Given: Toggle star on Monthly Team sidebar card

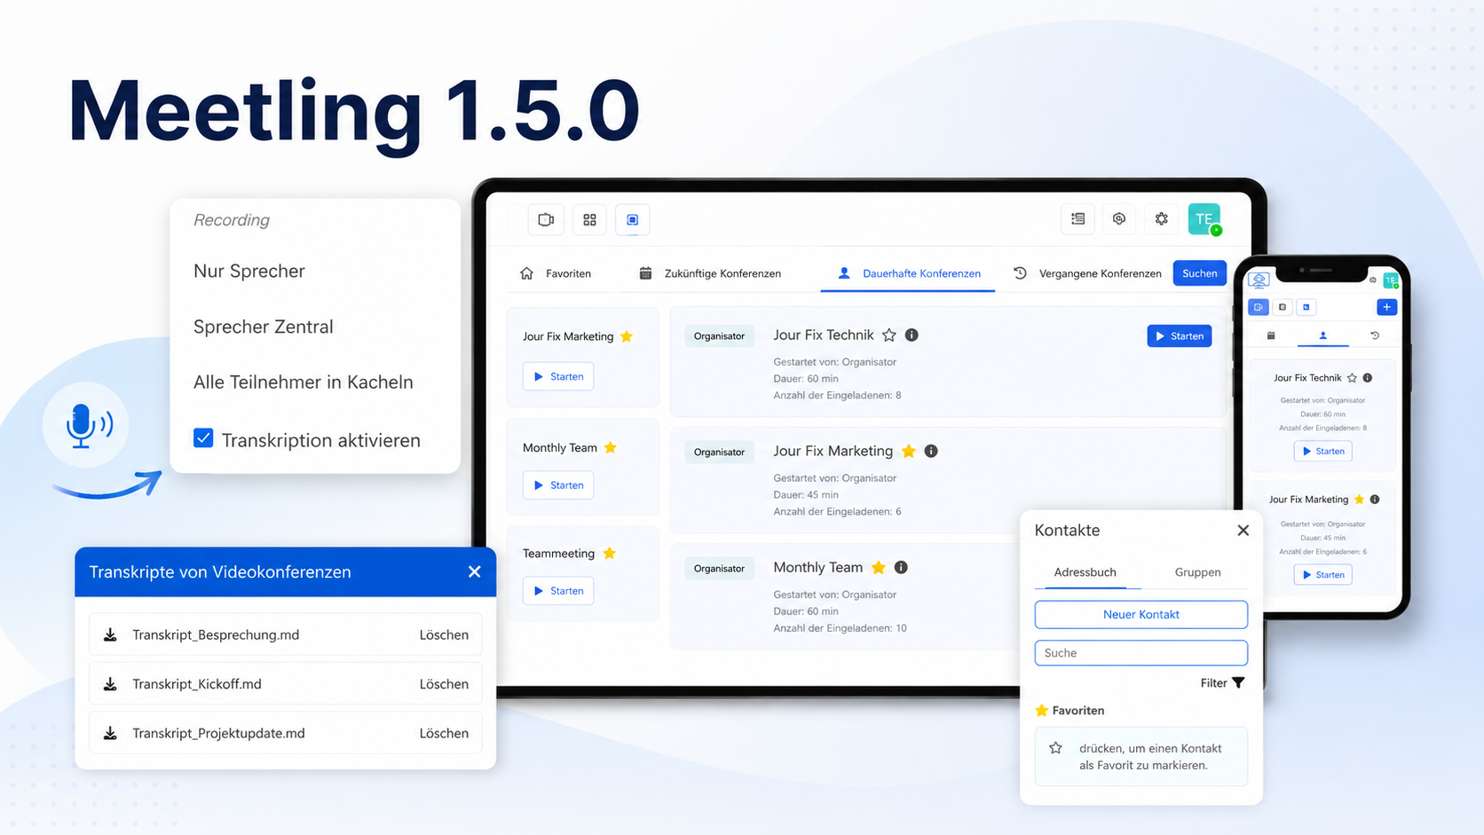Looking at the screenshot, I should coord(611,447).
